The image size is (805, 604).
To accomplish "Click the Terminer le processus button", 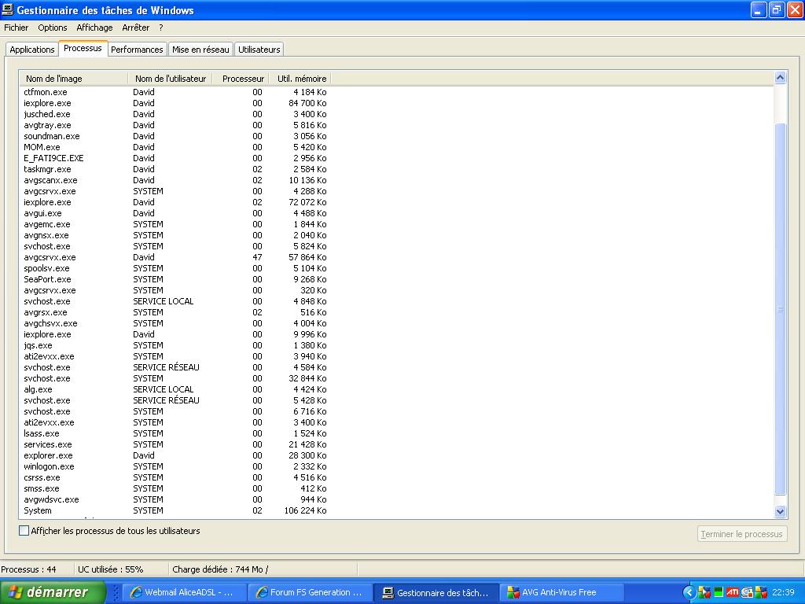I will (741, 534).
